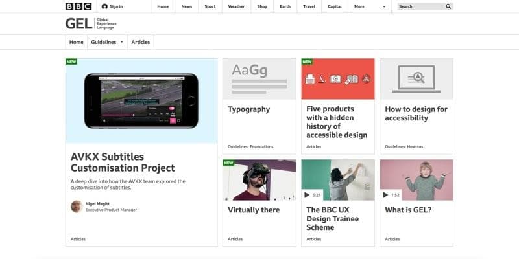
Task: Click Executive Product Manager text
Action: (x=111, y=210)
